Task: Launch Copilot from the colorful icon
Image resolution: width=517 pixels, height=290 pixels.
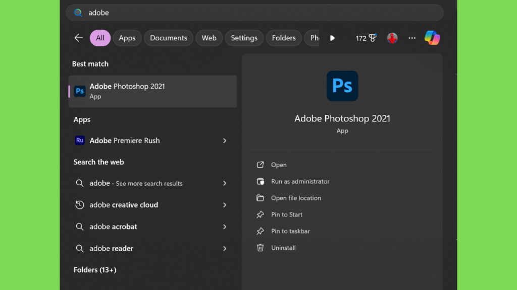Action: point(432,38)
